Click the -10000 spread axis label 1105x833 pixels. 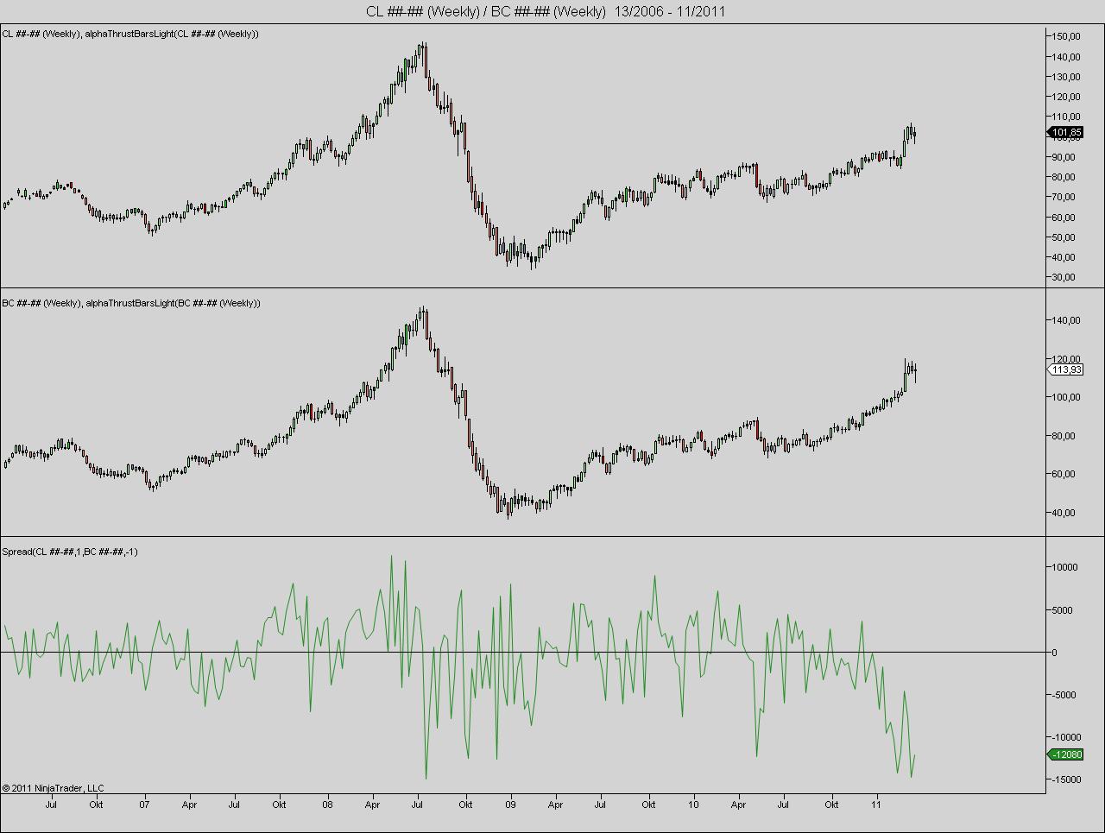1066,737
